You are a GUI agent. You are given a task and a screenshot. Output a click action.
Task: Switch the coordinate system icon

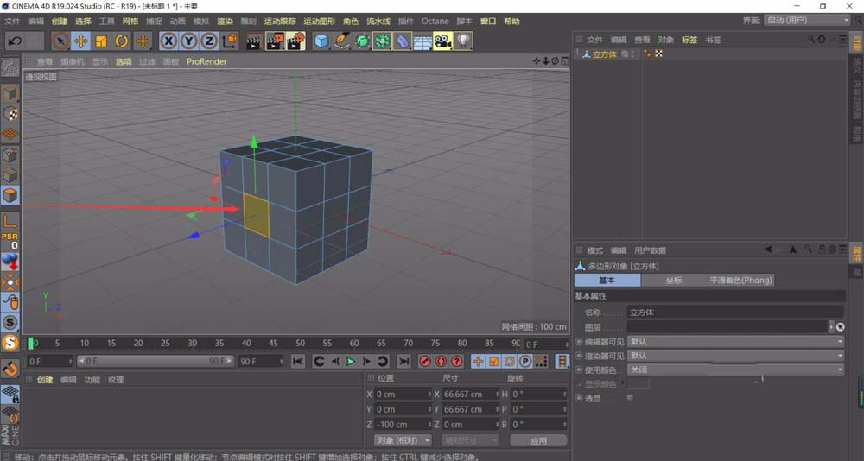click(231, 41)
